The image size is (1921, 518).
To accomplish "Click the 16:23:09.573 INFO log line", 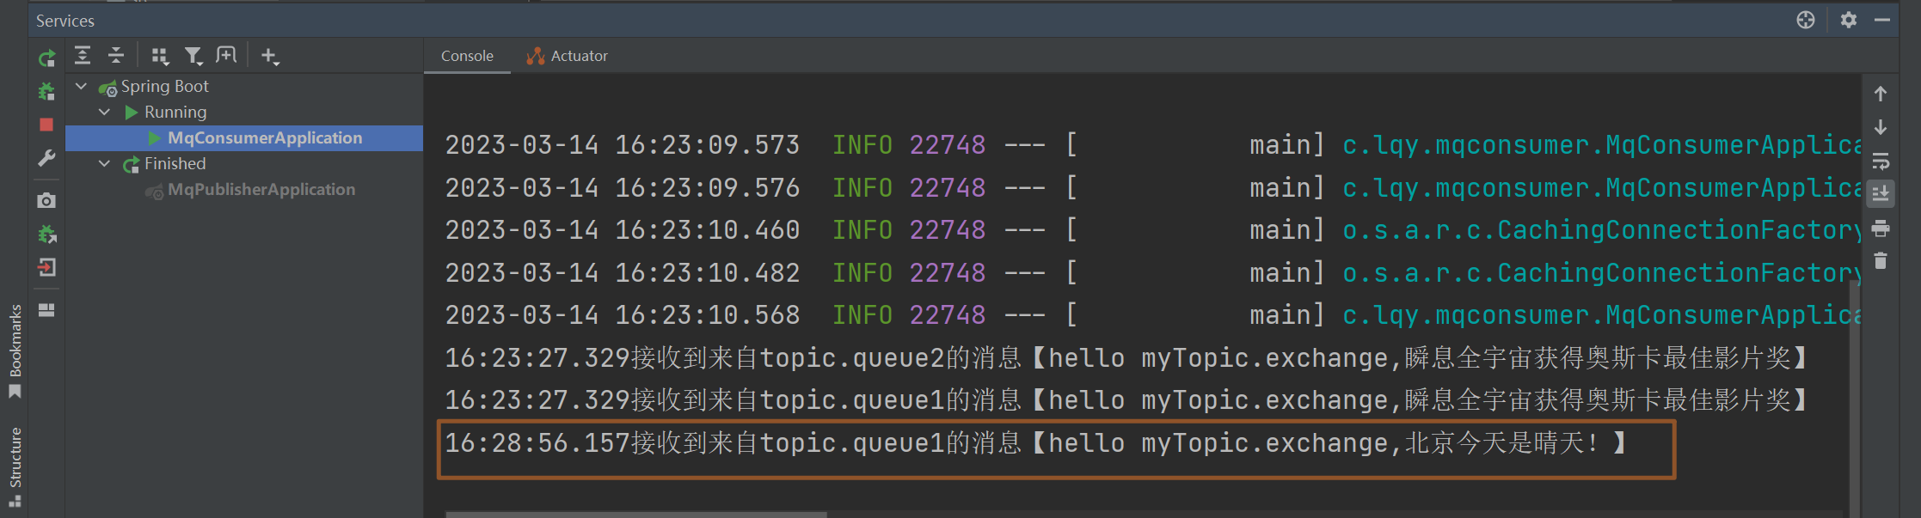I will pos(1152,145).
